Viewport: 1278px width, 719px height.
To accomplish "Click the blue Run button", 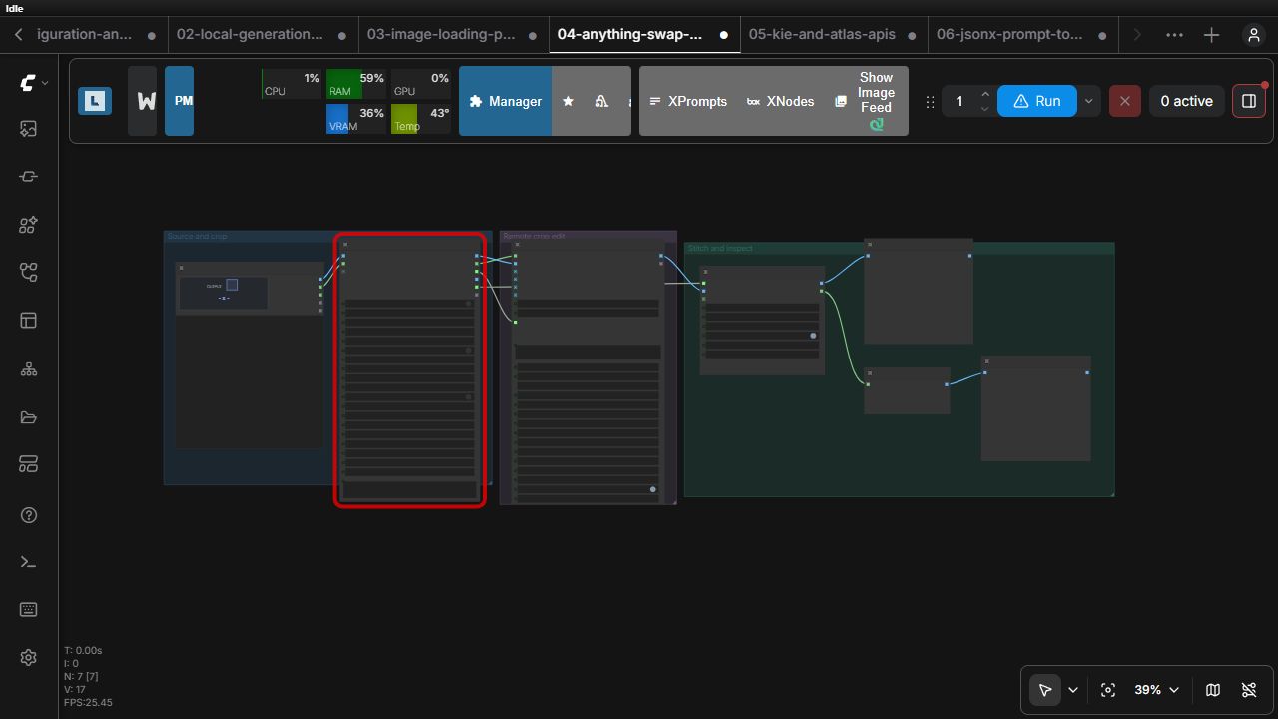I will pyautogui.click(x=1037, y=101).
